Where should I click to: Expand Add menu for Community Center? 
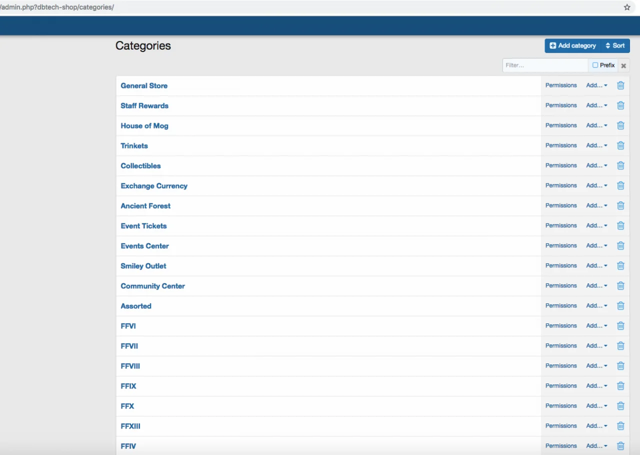click(596, 286)
